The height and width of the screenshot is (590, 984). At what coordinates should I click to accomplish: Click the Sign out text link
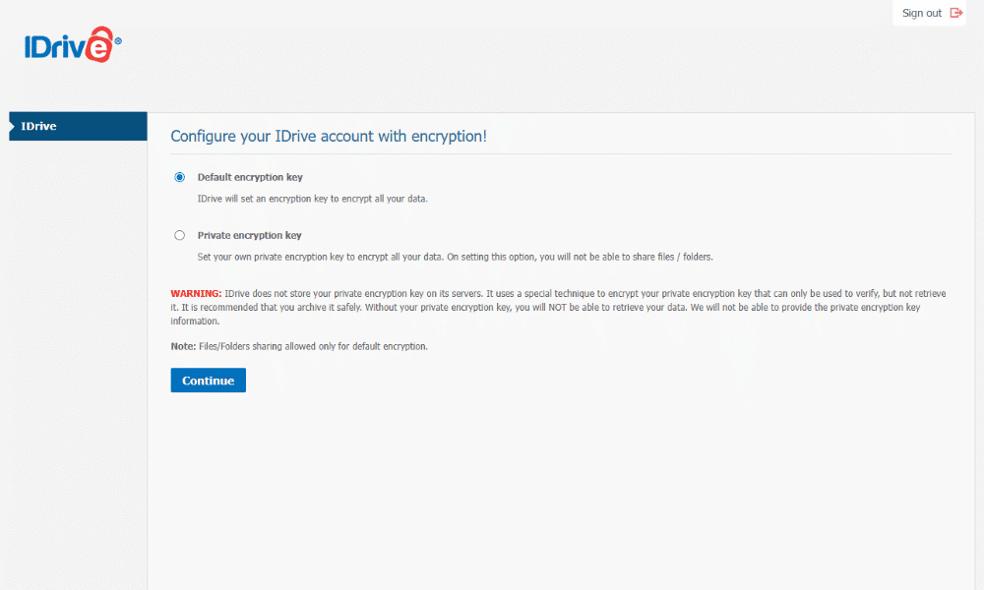coord(921,13)
